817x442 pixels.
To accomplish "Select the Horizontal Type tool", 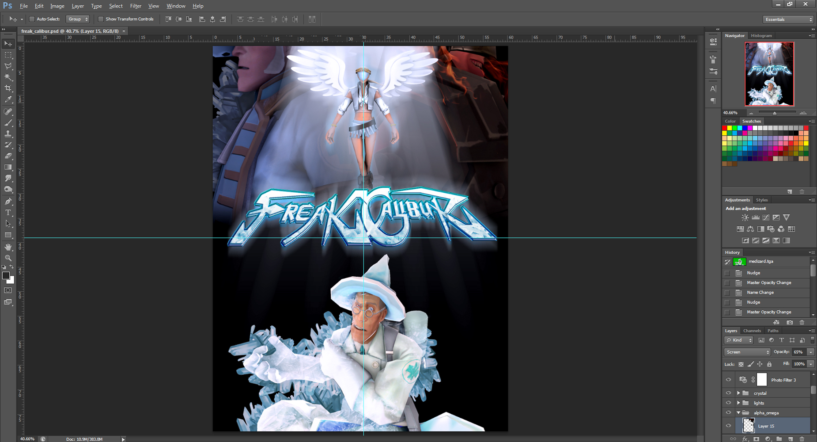I will coord(8,213).
